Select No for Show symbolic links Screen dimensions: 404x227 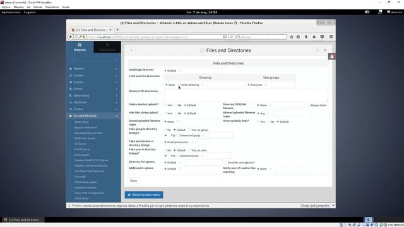coord(268,122)
